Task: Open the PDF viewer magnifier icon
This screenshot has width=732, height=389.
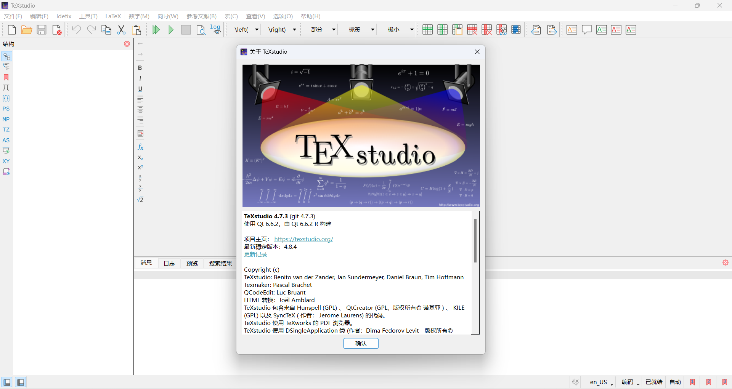Action: pyautogui.click(x=201, y=30)
